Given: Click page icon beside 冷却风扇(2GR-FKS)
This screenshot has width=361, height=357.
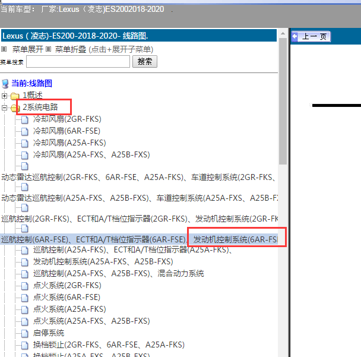Looking at the screenshot, I should [24, 119].
